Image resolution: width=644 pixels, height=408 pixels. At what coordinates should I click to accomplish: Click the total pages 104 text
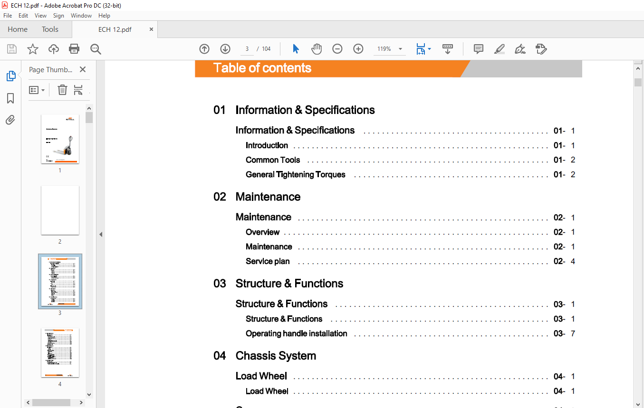click(x=266, y=49)
